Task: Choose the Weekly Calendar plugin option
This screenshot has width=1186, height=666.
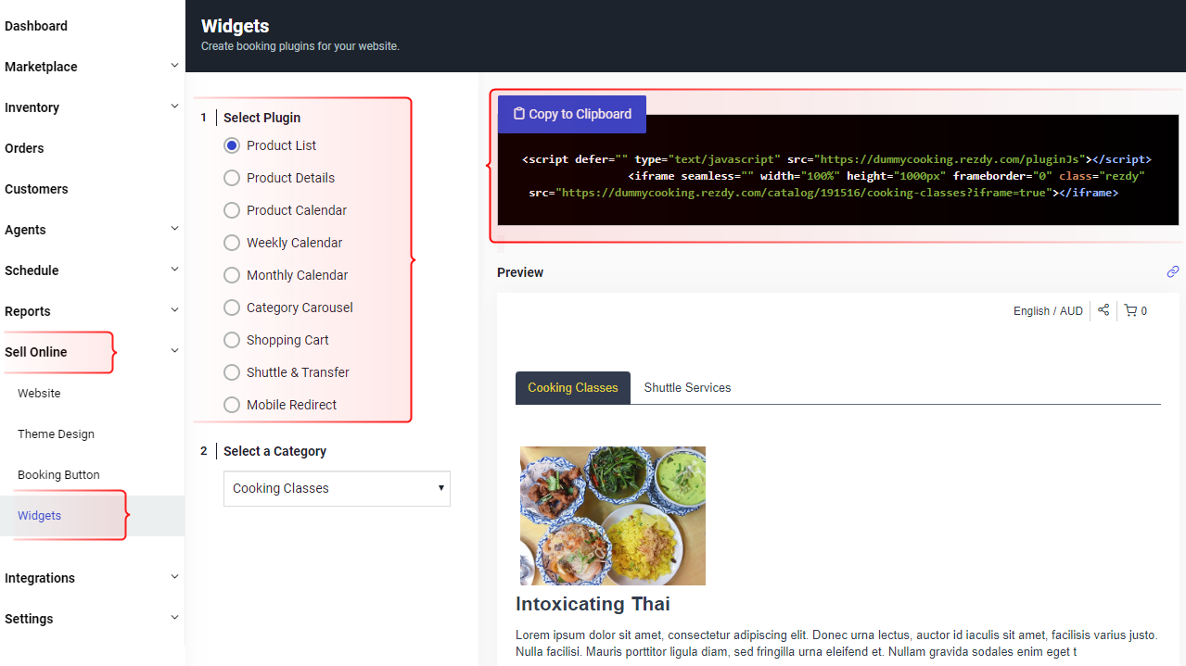Action: point(232,243)
